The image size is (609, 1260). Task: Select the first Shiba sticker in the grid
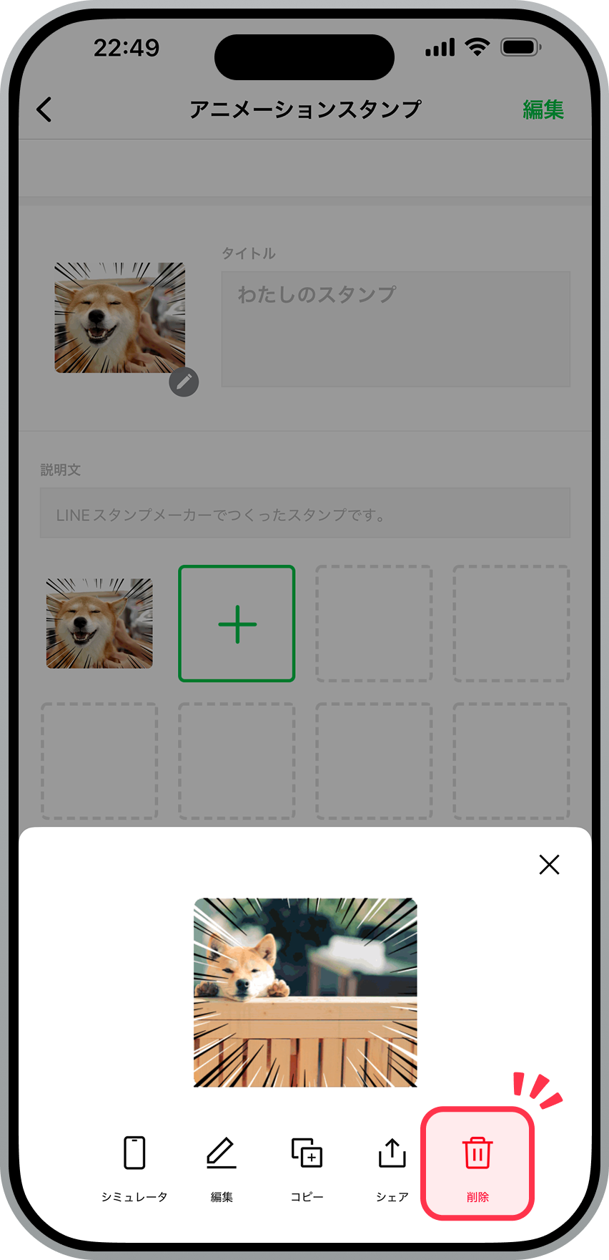(x=99, y=624)
